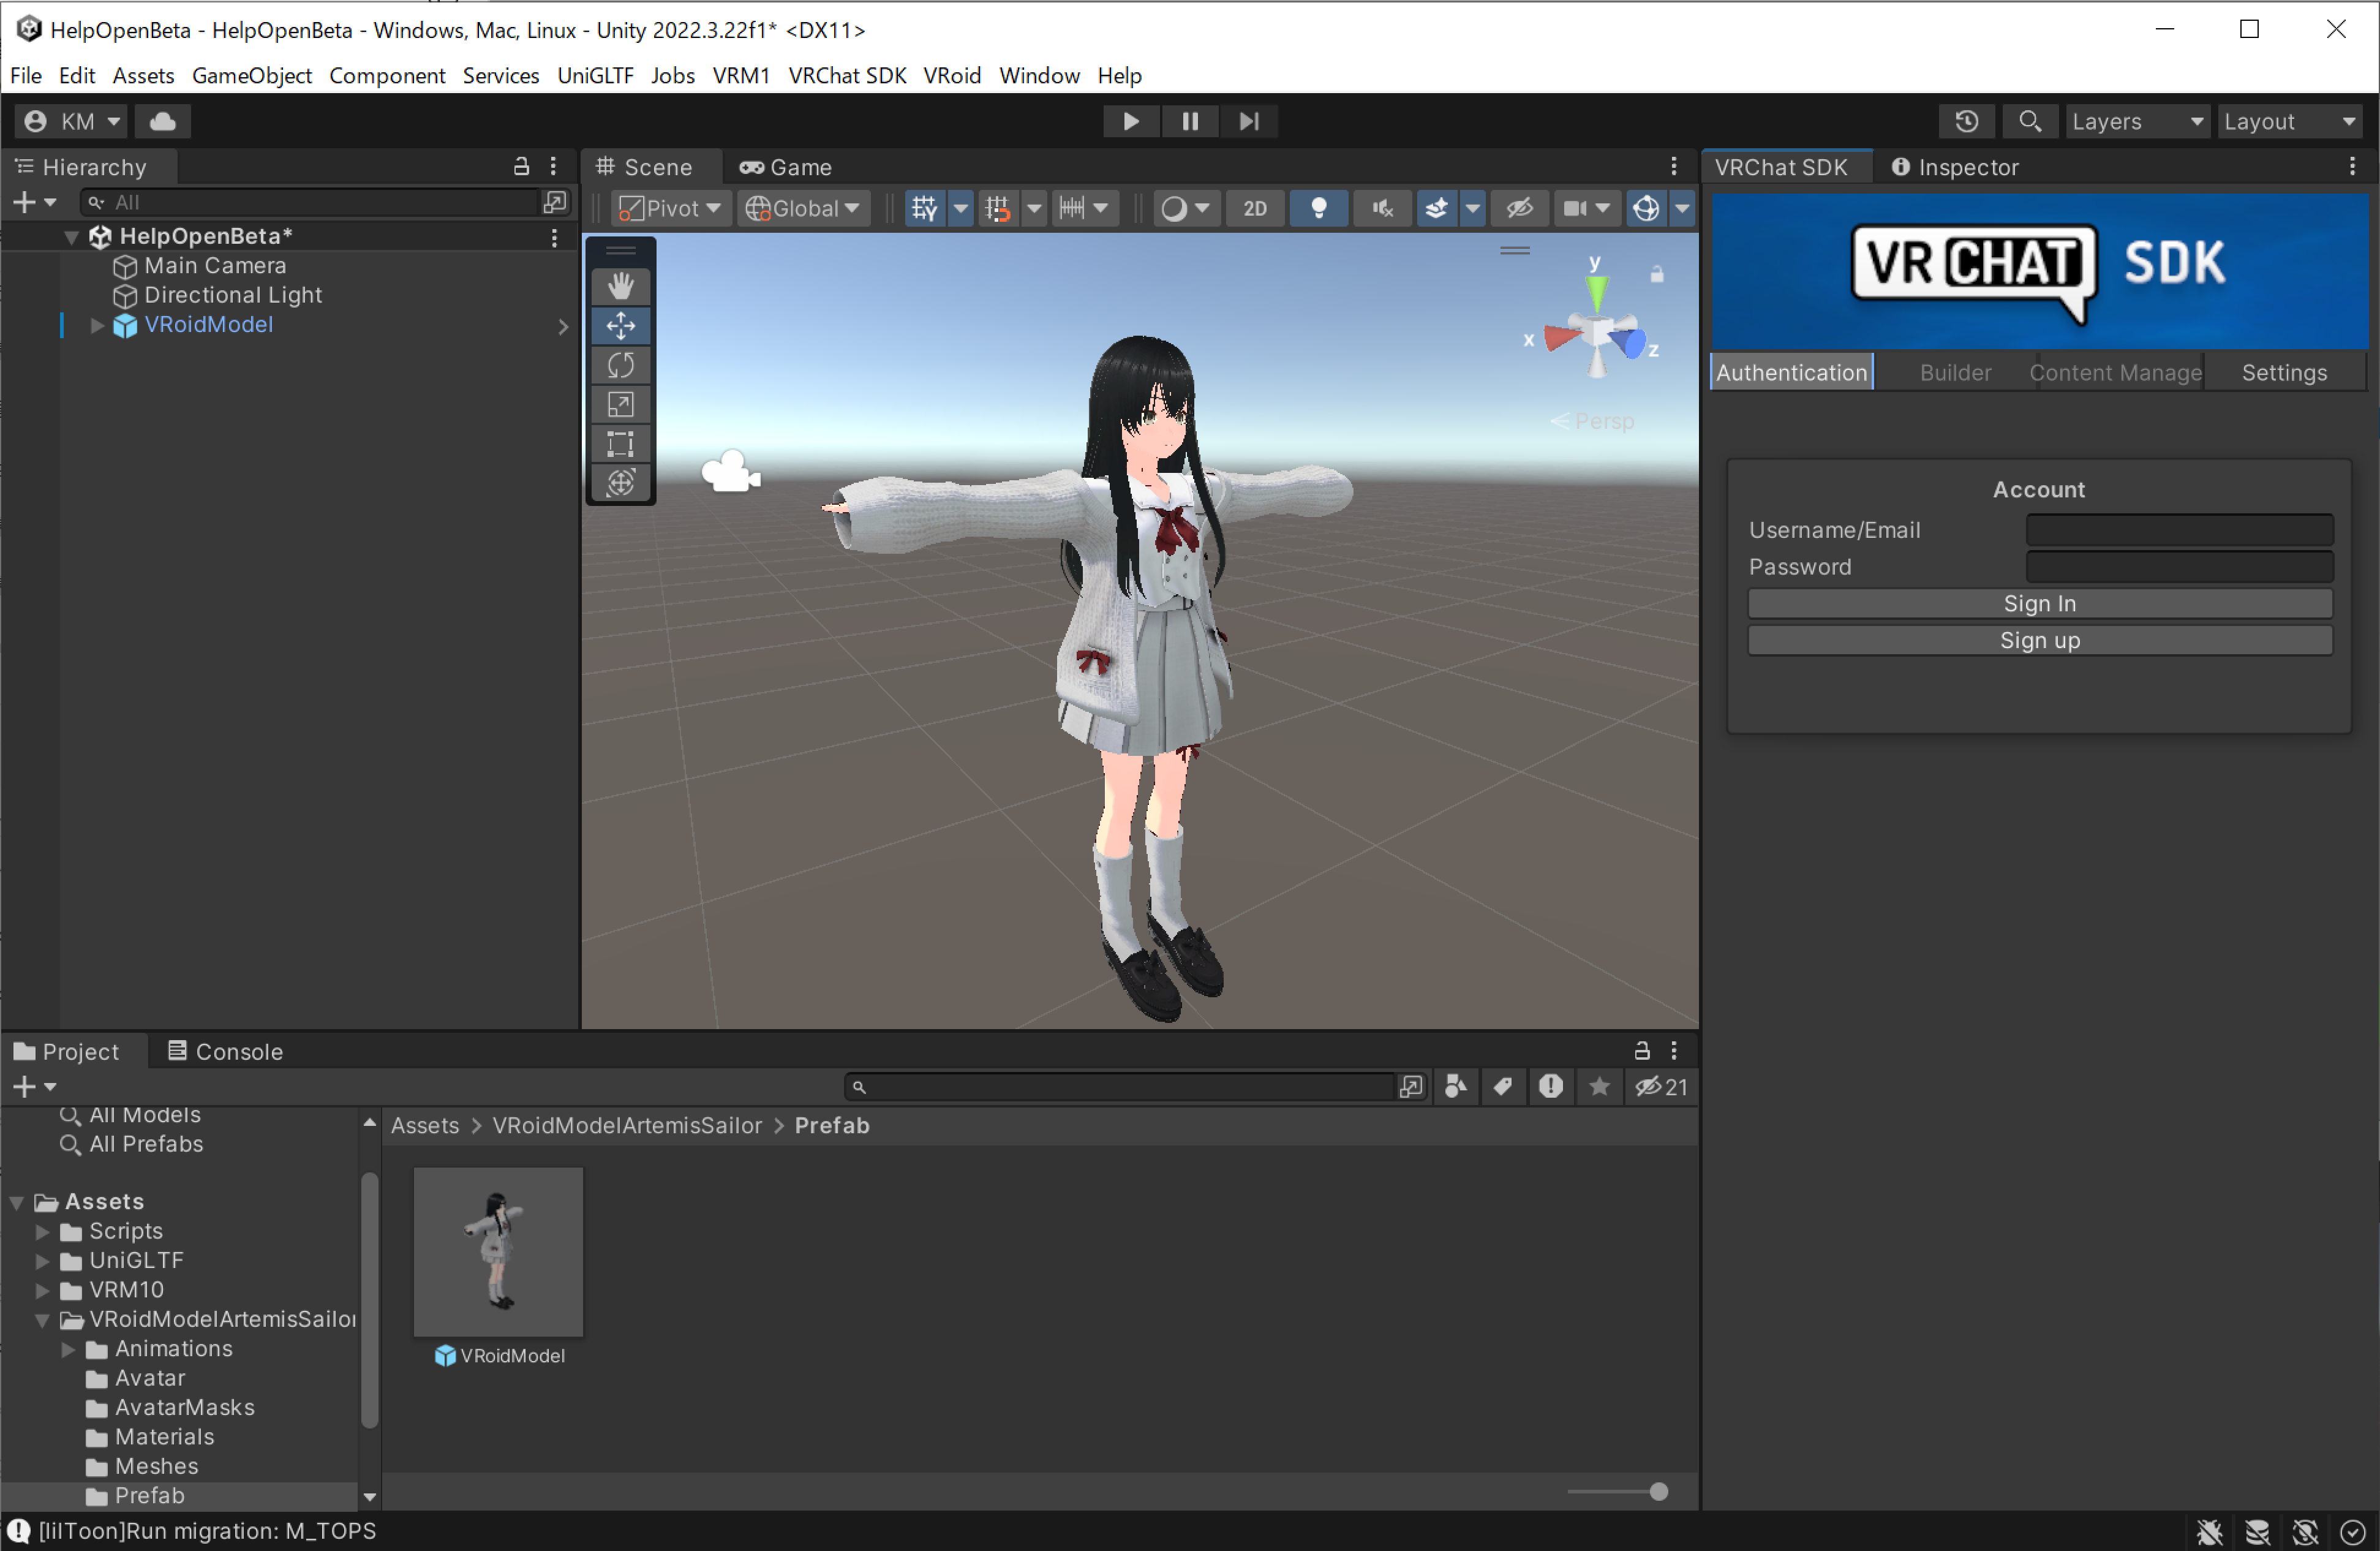Click the Scene camera gizmo in viewport

point(731,472)
